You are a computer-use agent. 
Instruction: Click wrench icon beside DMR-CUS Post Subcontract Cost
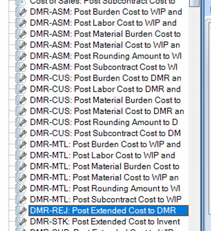(21, 133)
